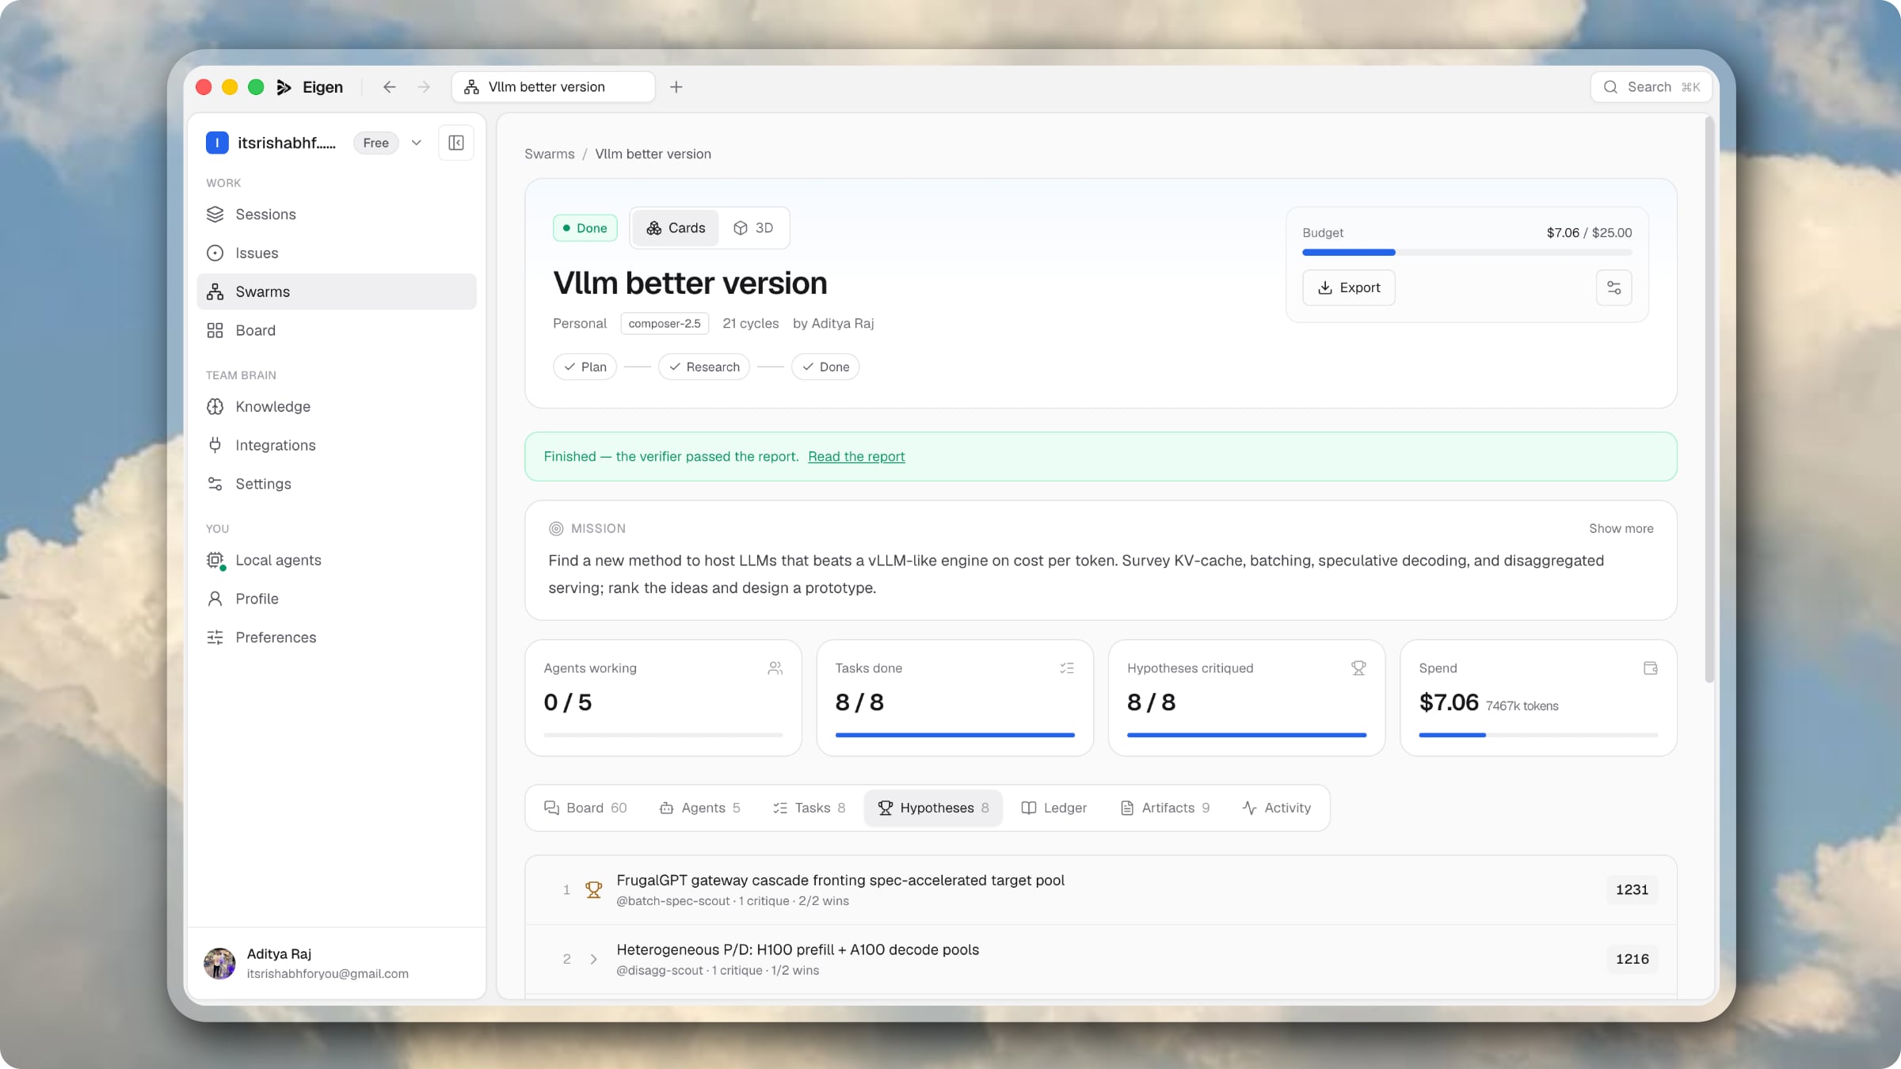The height and width of the screenshot is (1069, 1901).
Task: Open Issues in the sidebar
Action: 337,253
